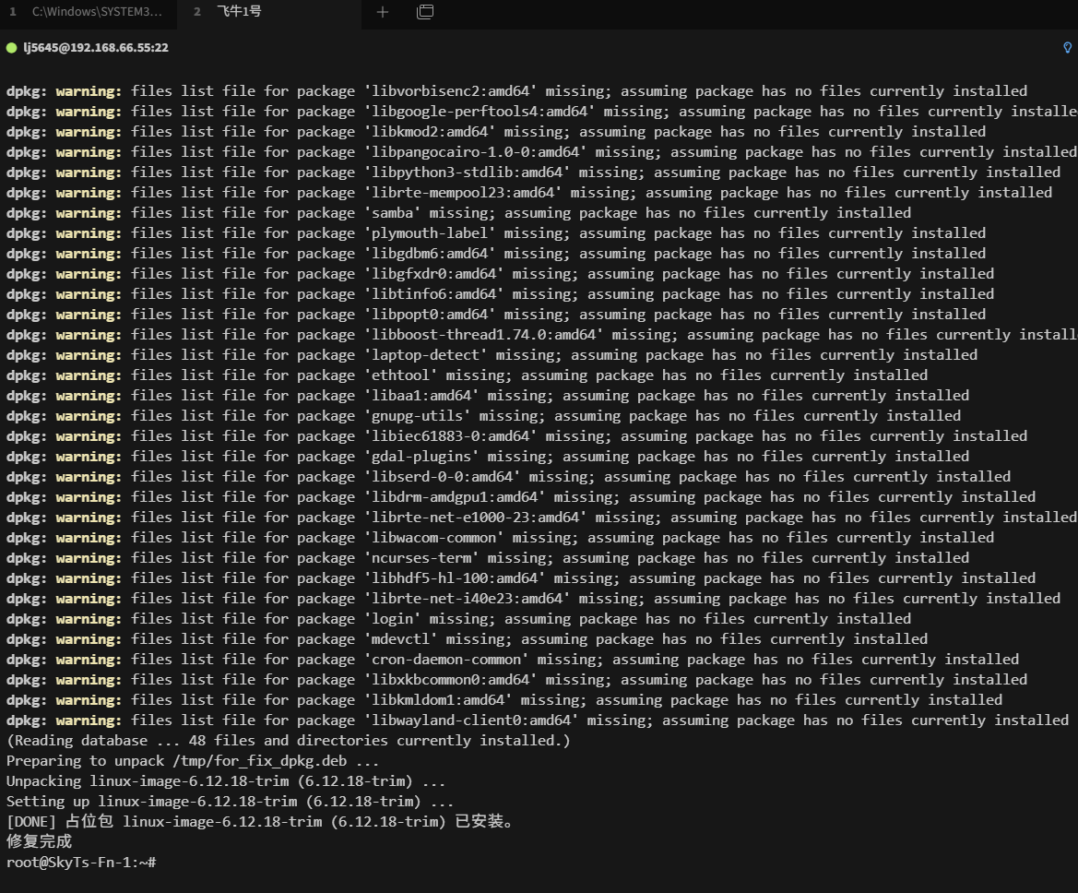
Task: Click the /tmp/for_fix_dpkg.deb path text
Action: (x=260, y=761)
